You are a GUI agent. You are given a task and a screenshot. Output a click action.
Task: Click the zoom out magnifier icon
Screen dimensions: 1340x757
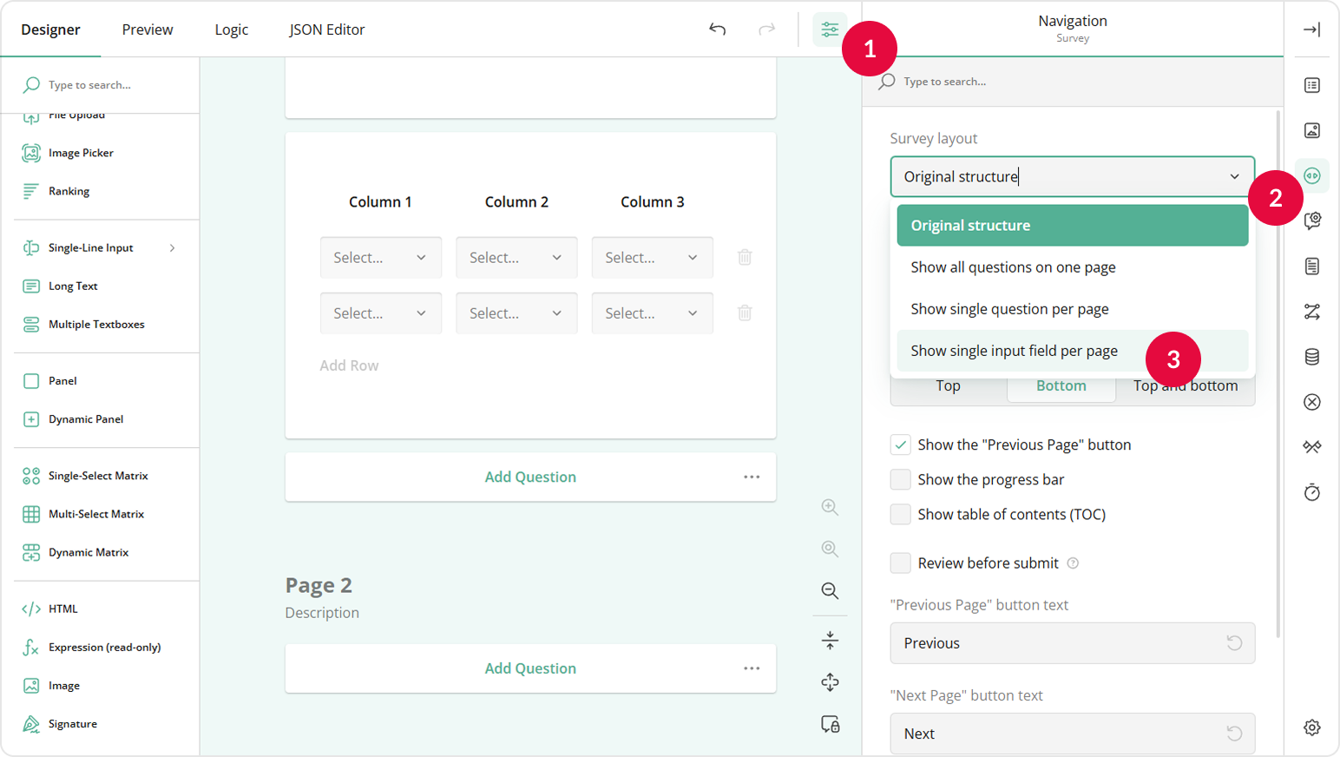coord(830,591)
